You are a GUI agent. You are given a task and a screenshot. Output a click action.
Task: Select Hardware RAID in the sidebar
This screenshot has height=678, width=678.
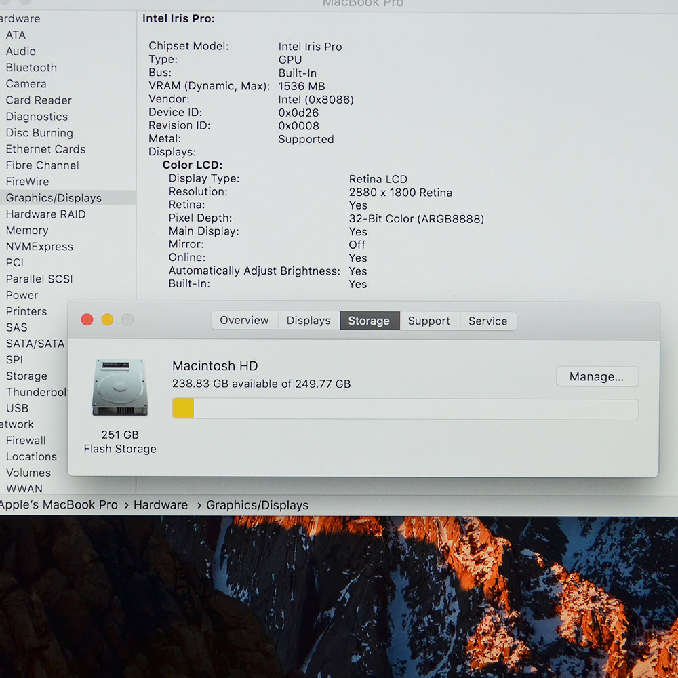pyautogui.click(x=46, y=214)
